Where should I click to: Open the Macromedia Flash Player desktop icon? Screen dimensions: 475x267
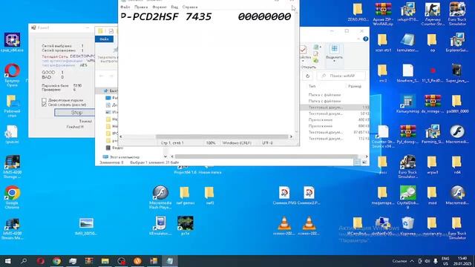click(160, 197)
